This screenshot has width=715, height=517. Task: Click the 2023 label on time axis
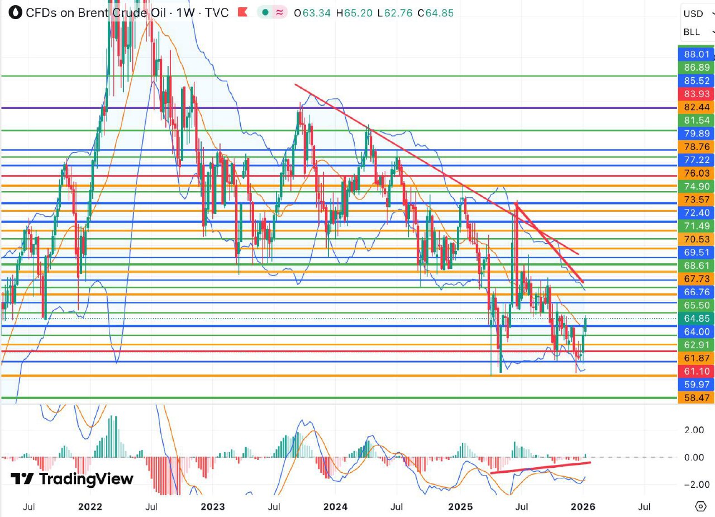(212, 507)
